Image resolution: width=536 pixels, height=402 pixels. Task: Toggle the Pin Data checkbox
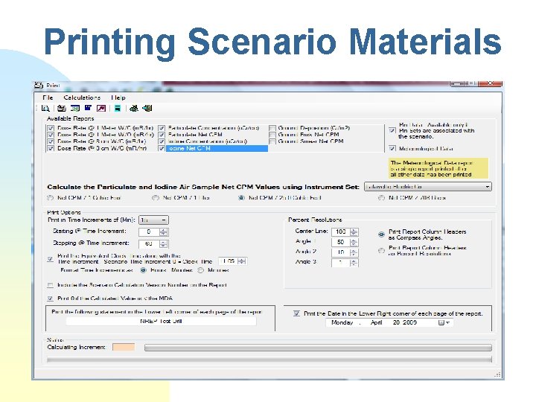tap(392, 130)
